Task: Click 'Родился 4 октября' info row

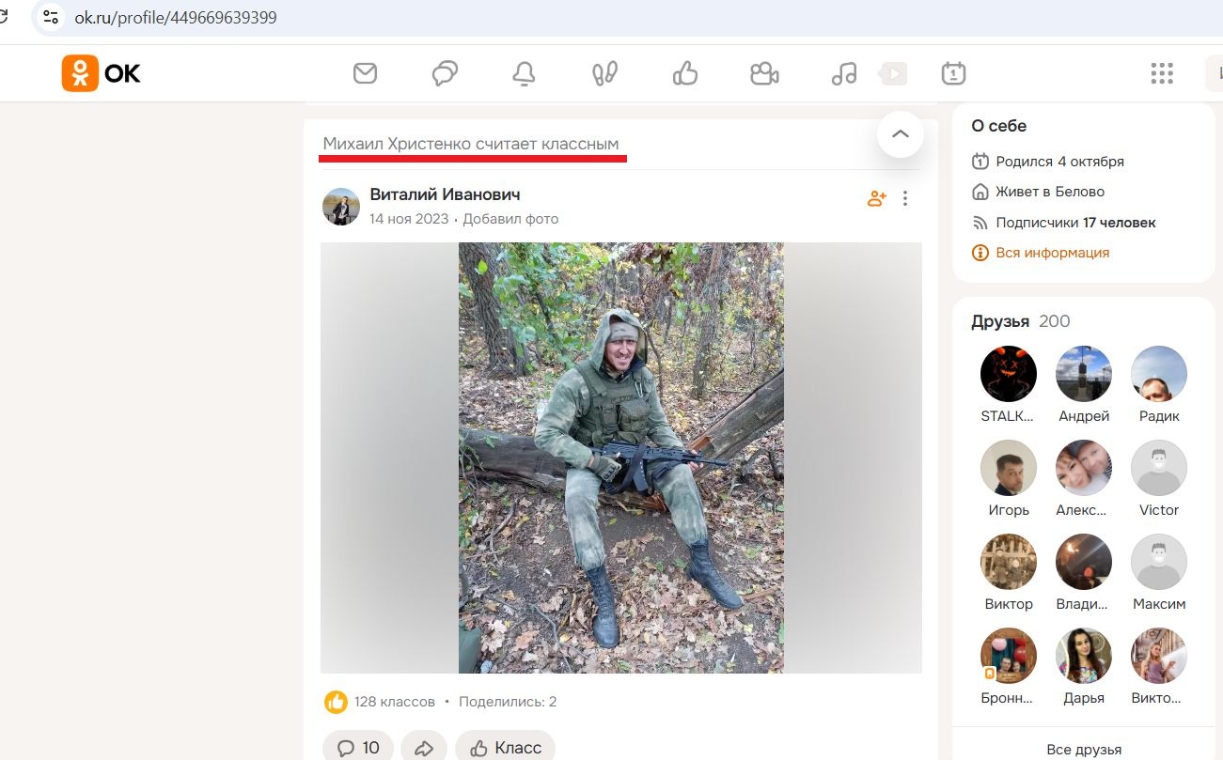Action: pyautogui.click(x=1047, y=161)
